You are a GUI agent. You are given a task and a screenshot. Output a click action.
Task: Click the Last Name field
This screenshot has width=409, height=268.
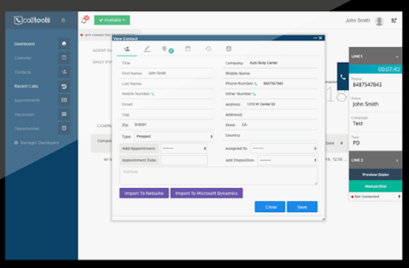tap(167, 84)
